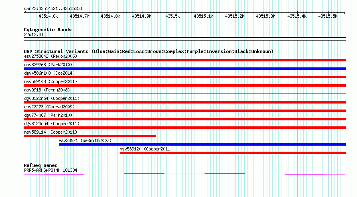Open the dgv774n67 (Park2010) label

[x=48, y=115]
